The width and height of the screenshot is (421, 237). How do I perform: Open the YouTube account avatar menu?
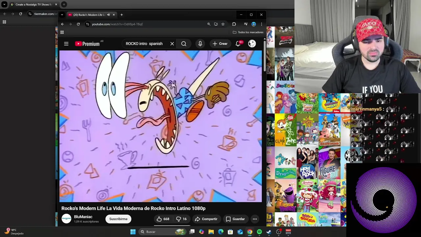[252, 43]
